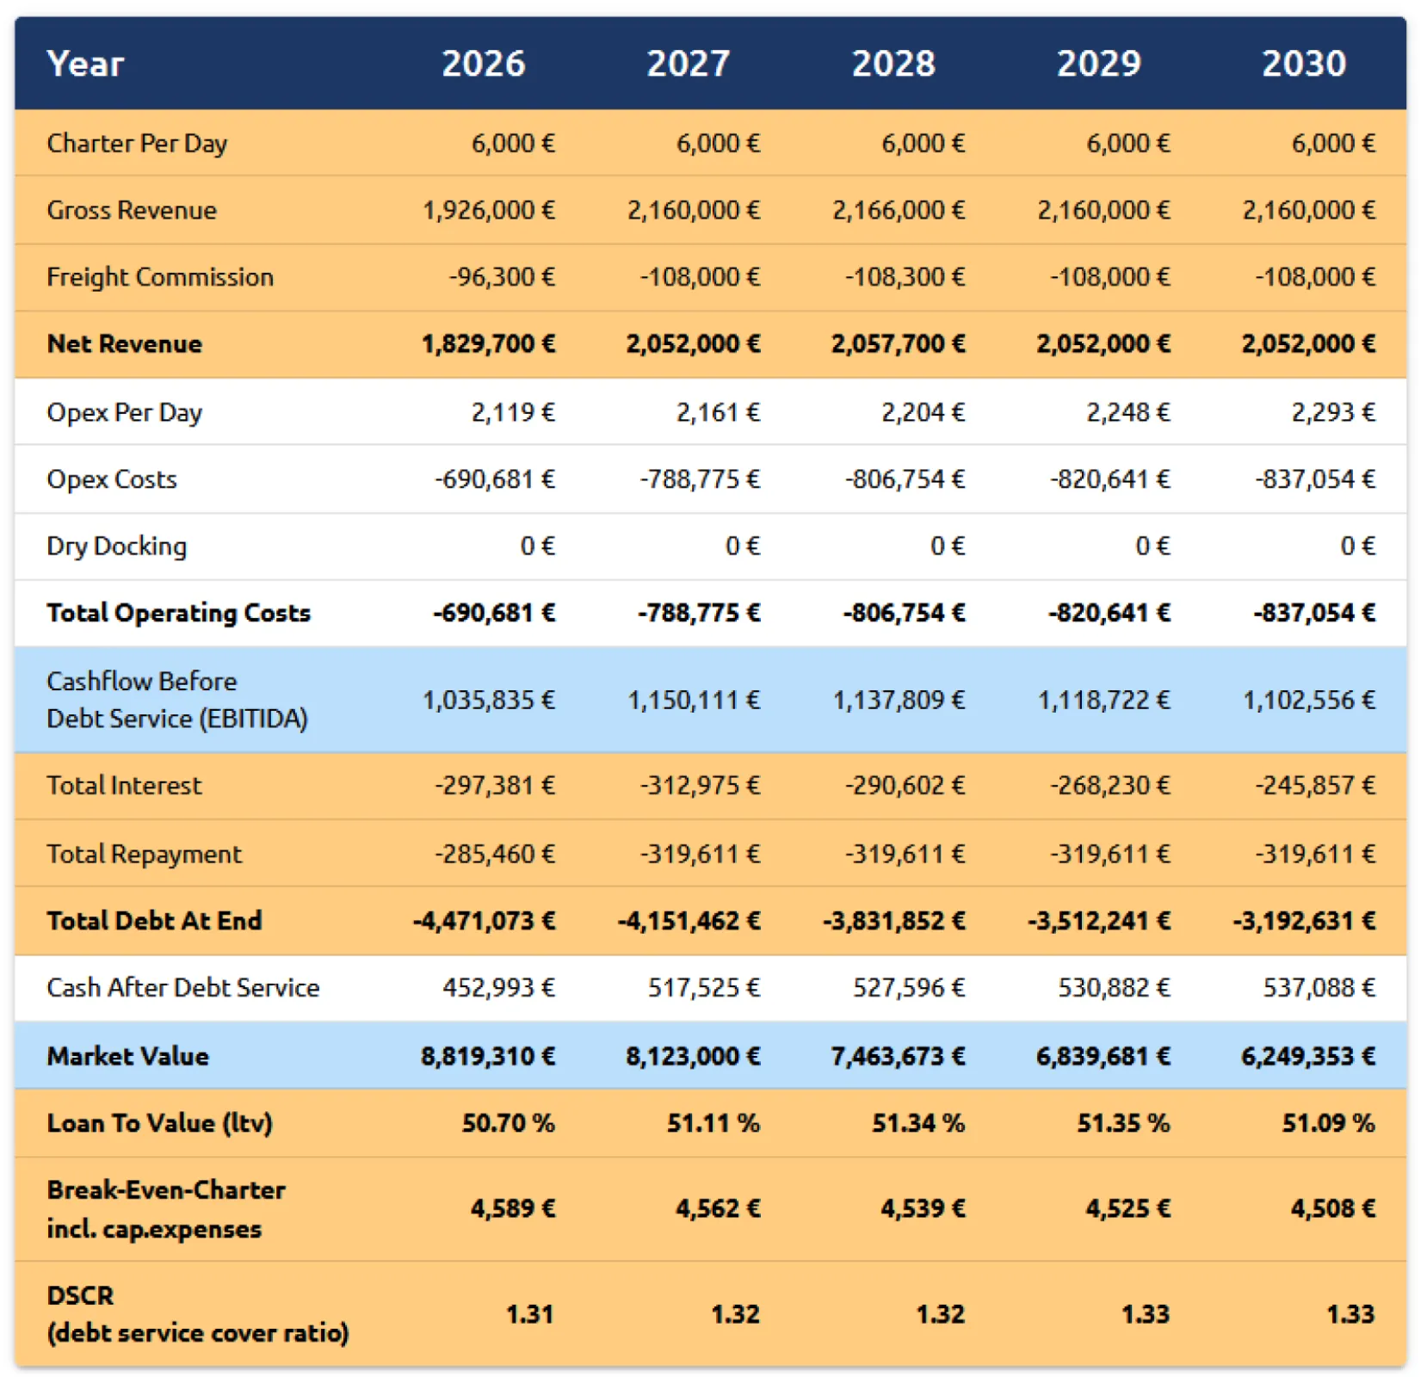
Task: Click Cash After Debt Service value 537,088 €
Action: click(1319, 987)
